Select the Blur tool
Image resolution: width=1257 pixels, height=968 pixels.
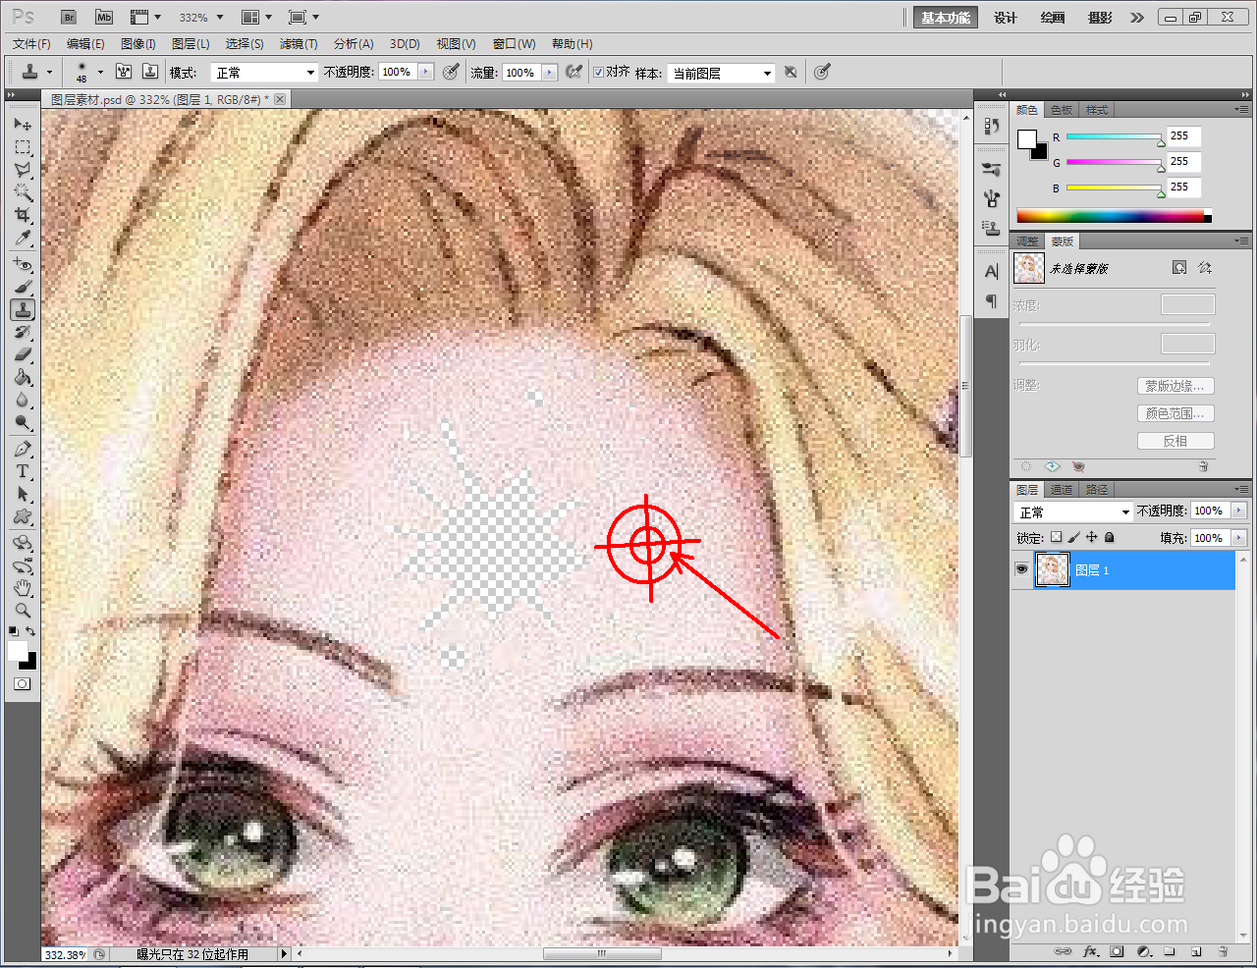click(x=23, y=401)
